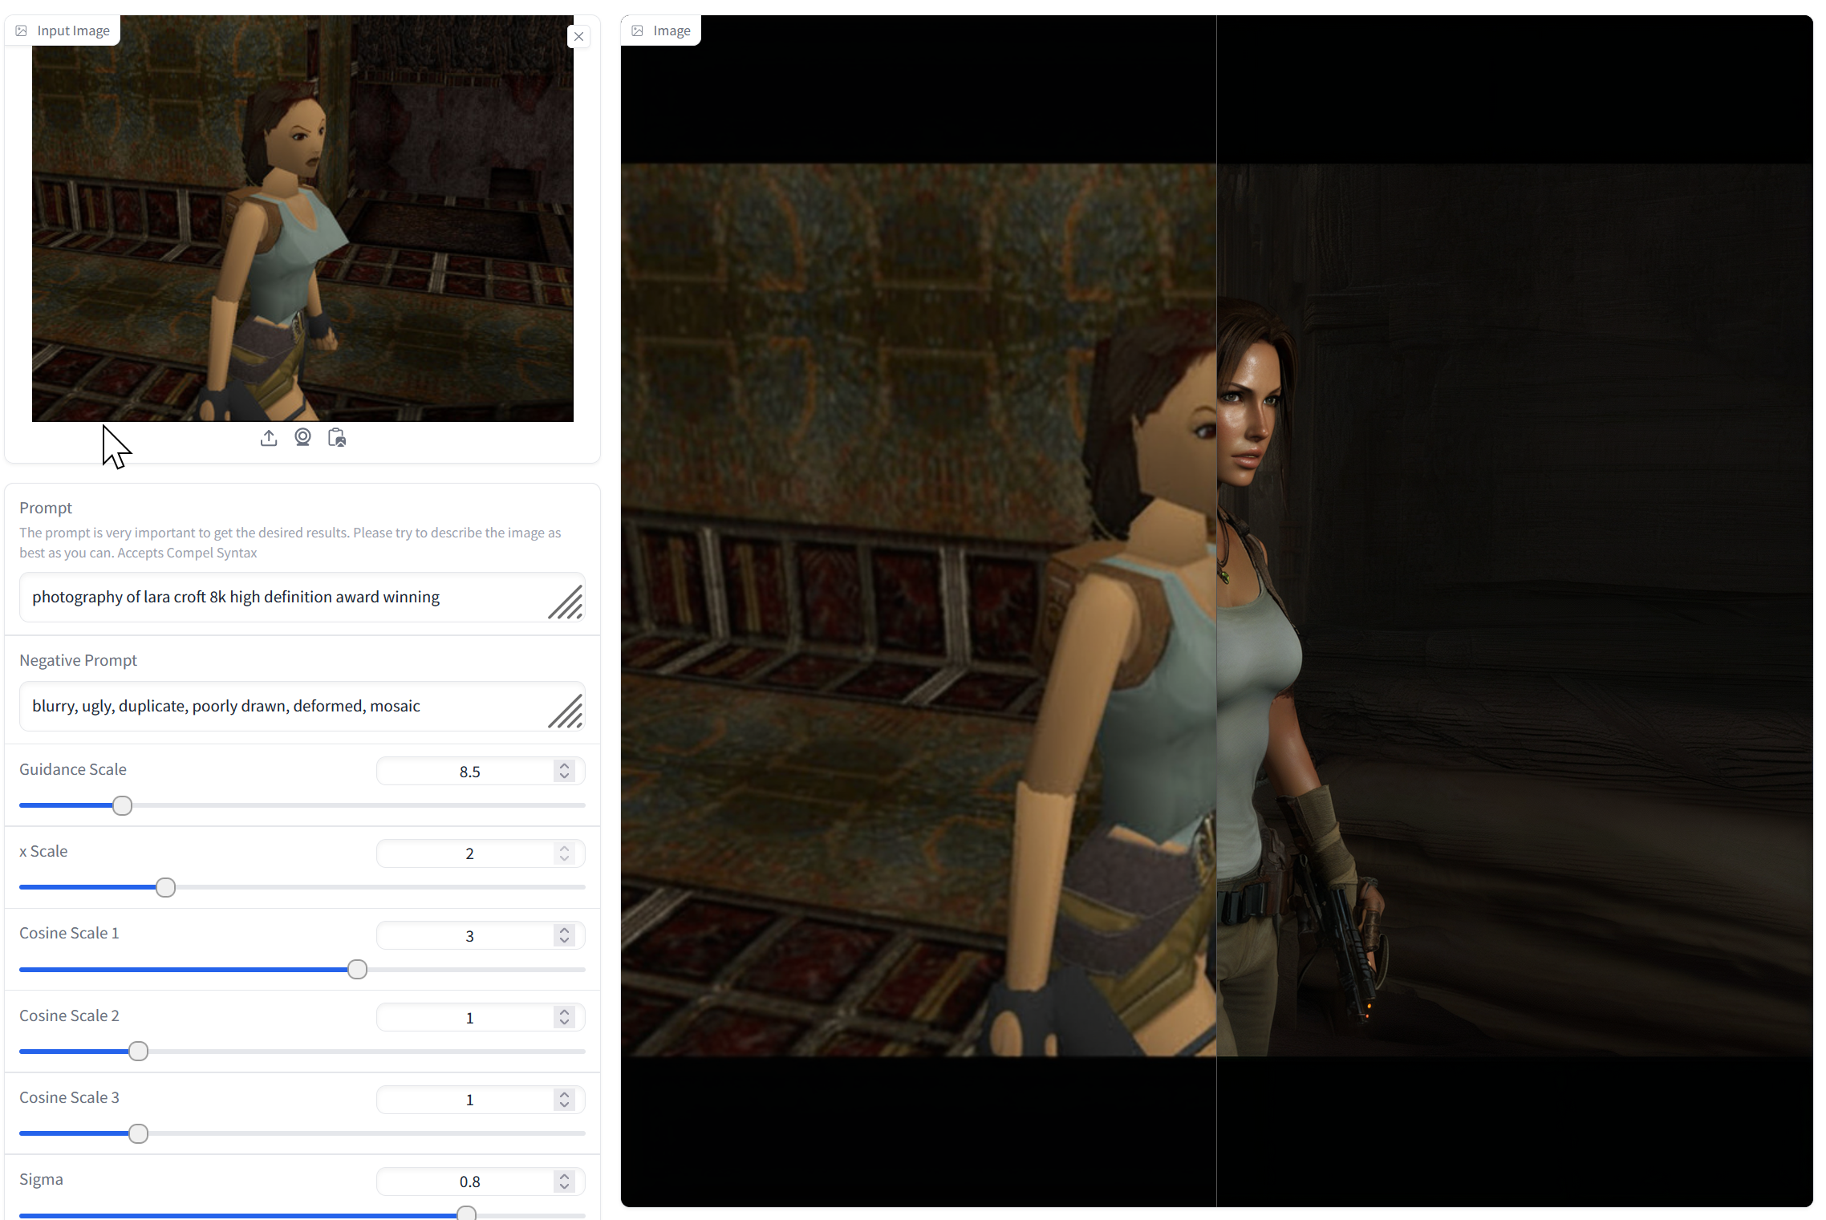This screenshot has height=1220, width=1826.
Task: Click the Prompt text field
Action: [x=302, y=597]
